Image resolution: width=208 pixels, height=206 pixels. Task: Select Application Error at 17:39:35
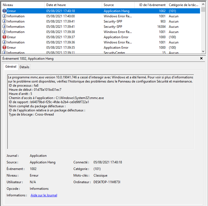click(x=116, y=48)
